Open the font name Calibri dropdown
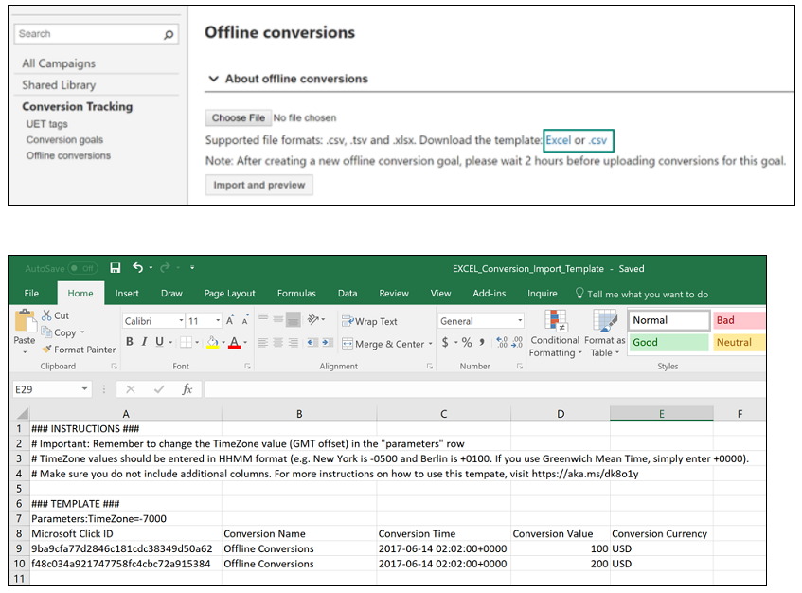Viewport: 802px width, 593px height. [181, 321]
